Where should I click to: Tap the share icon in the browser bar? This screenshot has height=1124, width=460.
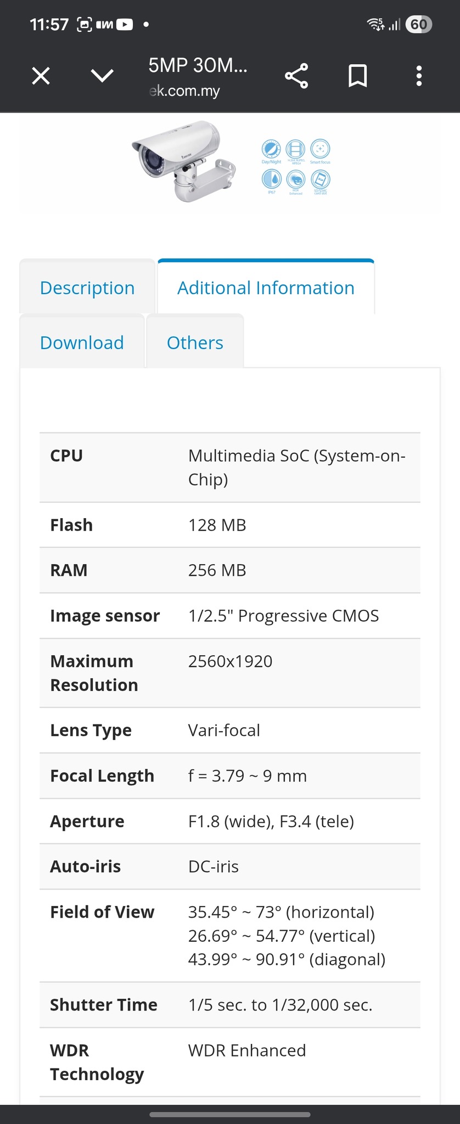coord(296,76)
